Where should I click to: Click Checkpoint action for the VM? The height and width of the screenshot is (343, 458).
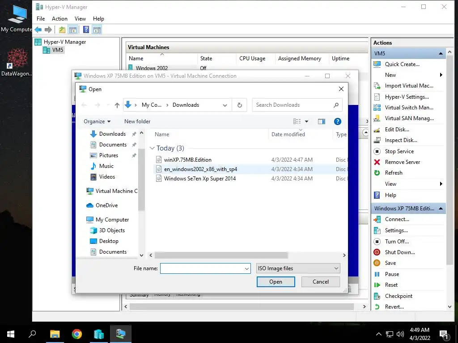399,296
